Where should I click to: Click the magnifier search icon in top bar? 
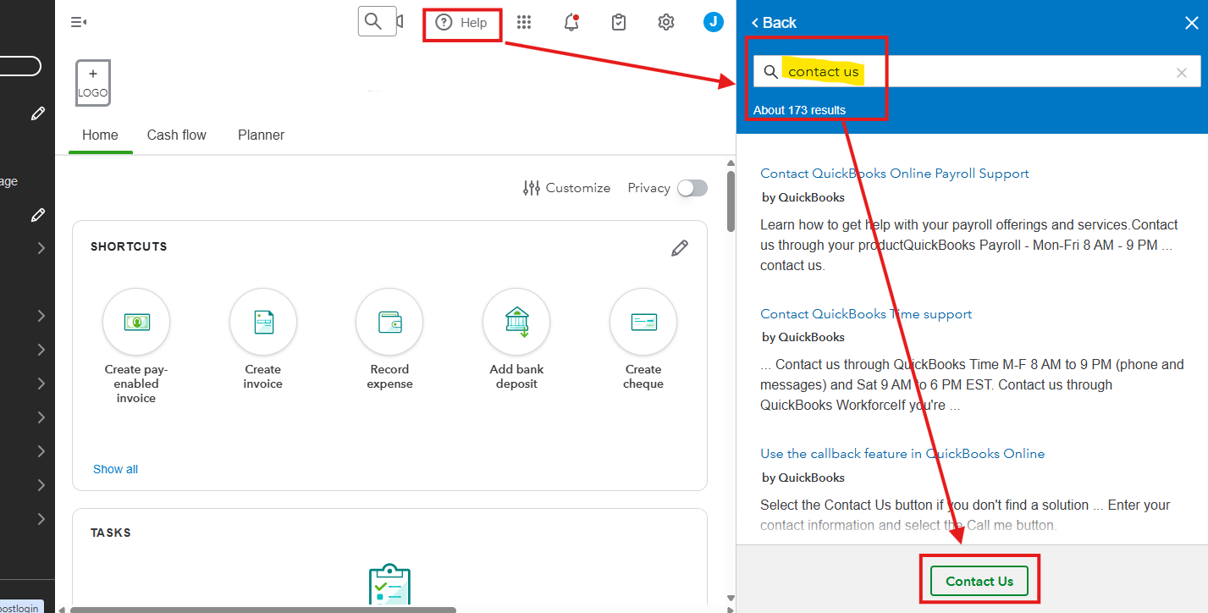372,22
